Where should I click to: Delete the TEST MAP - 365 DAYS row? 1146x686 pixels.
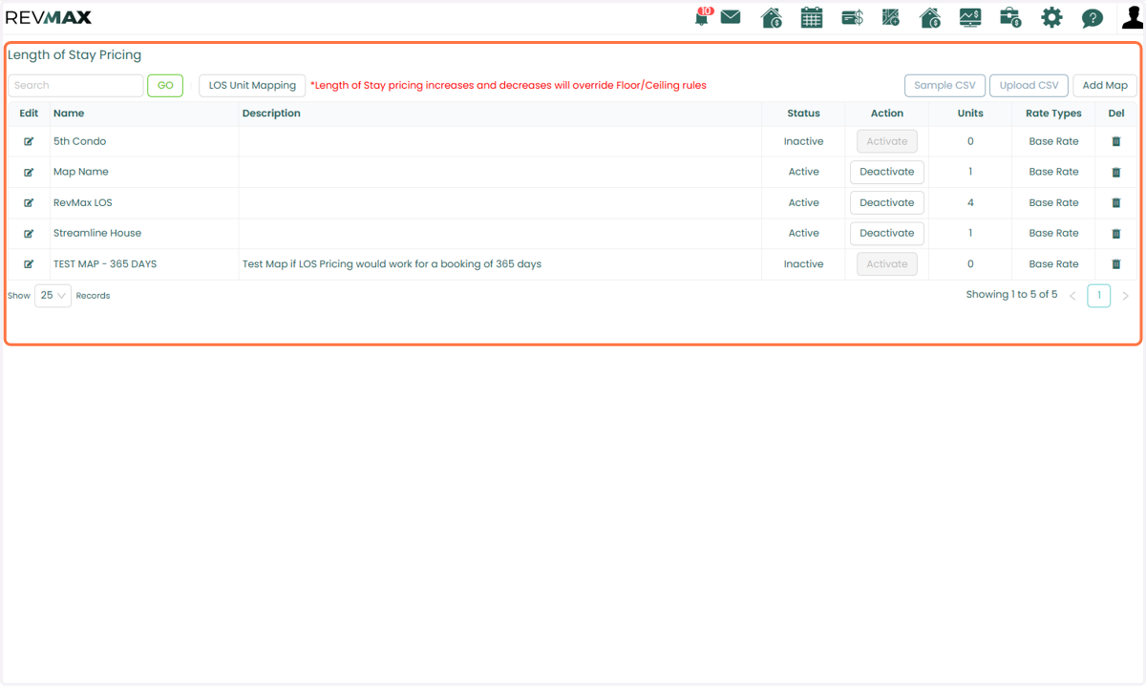(x=1116, y=264)
